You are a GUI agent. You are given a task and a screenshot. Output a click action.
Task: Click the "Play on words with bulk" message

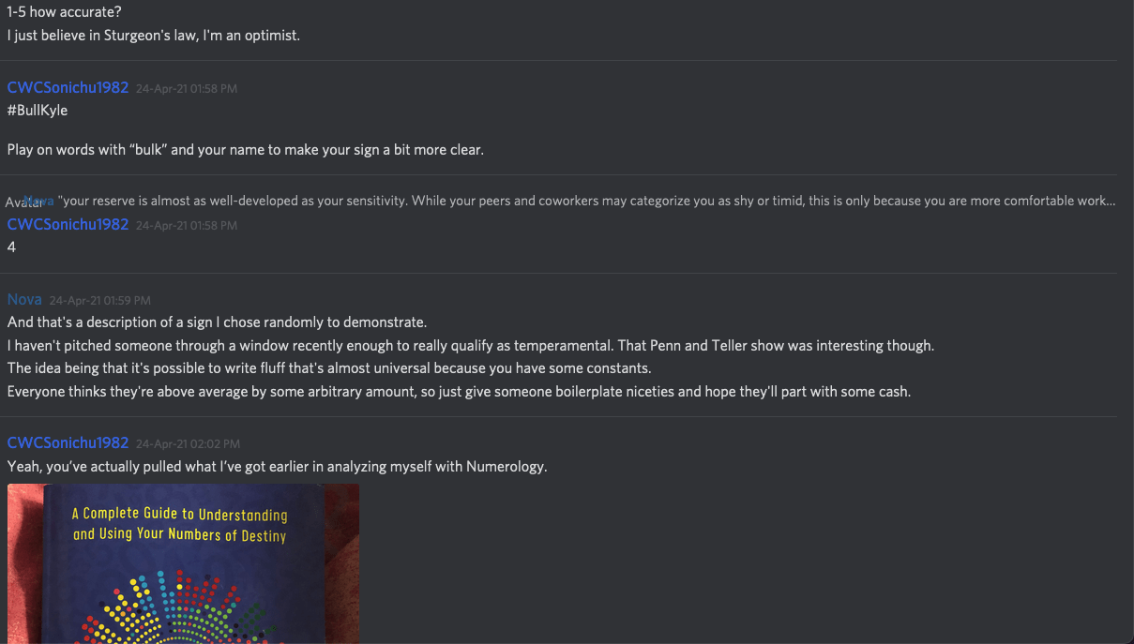click(x=245, y=149)
